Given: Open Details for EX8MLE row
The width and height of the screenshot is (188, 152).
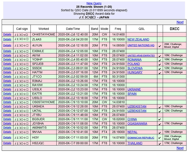Looking at the screenshot, I should tap(7, 51).
